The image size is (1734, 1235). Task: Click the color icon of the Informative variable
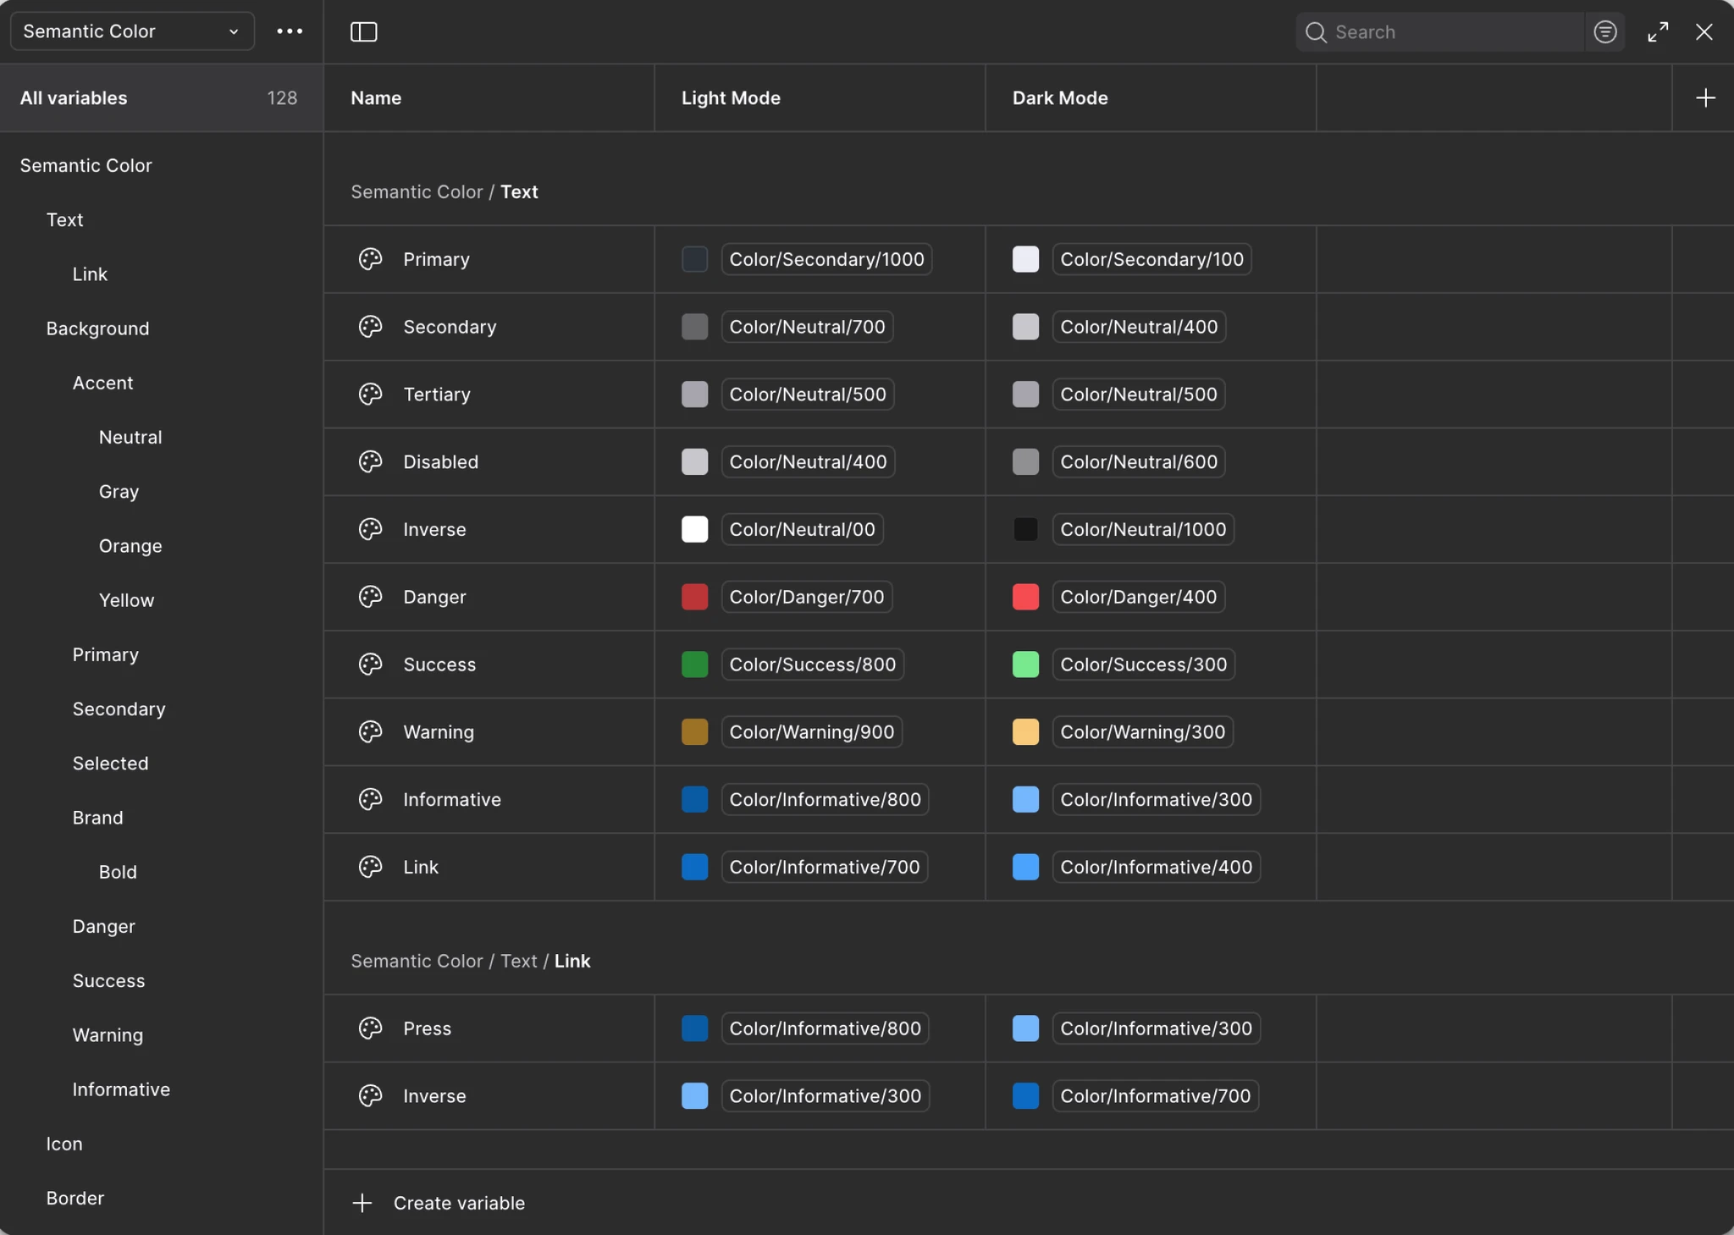click(x=370, y=799)
